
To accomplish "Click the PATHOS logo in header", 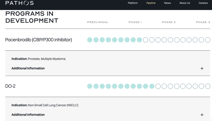I will coord(19,3).
